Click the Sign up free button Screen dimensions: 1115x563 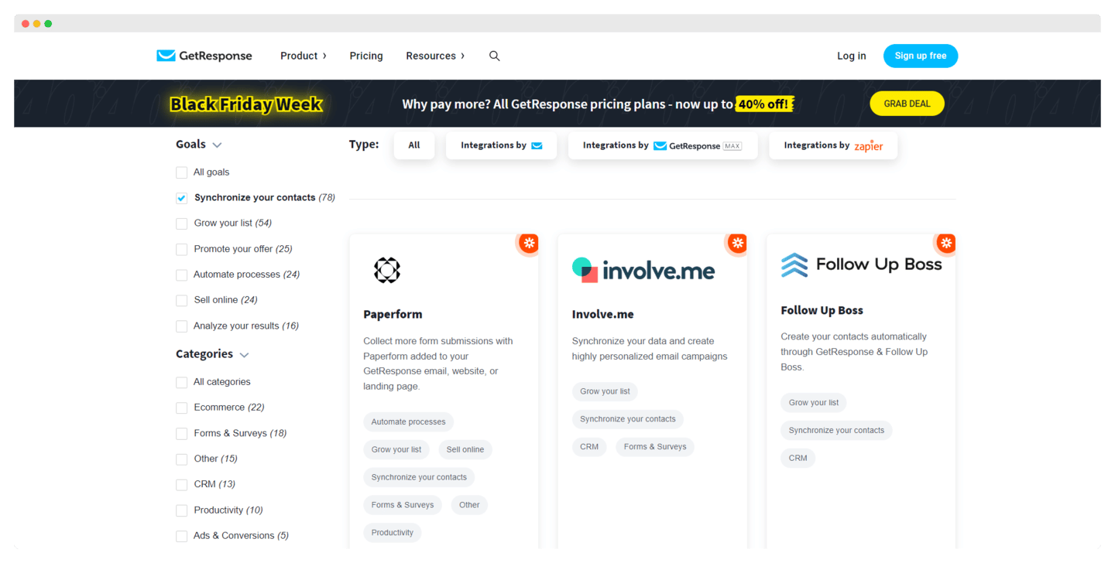(x=921, y=56)
